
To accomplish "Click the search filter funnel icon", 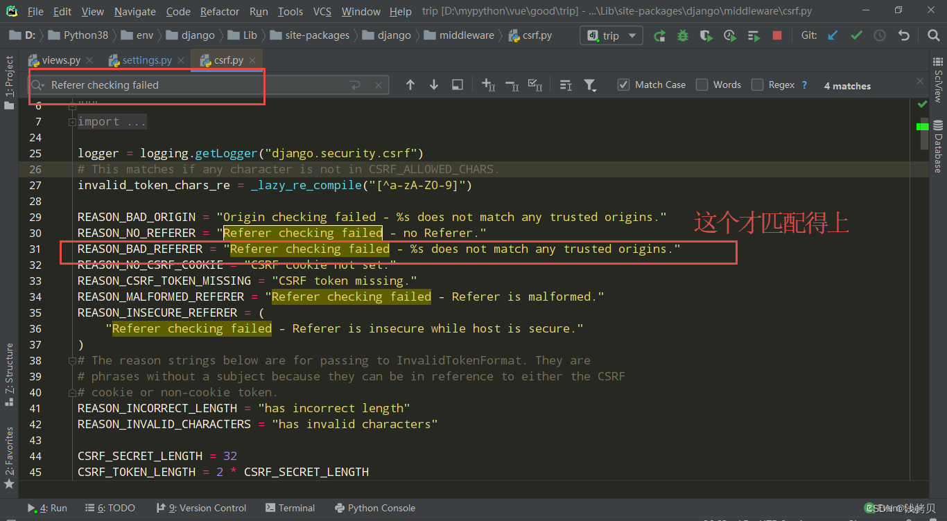I will [x=590, y=85].
